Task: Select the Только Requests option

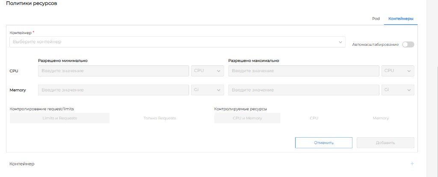Action: [x=160, y=118]
